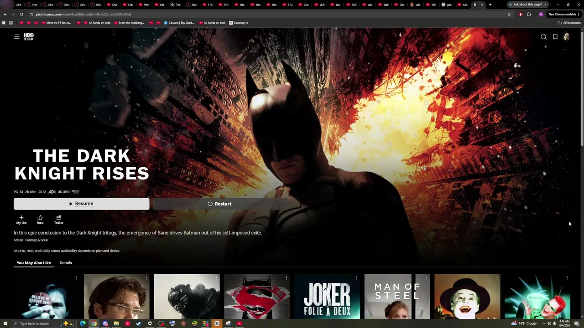The height and width of the screenshot is (328, 584).
Task: Open the taskbar clock and calendar
Action: 564,323
